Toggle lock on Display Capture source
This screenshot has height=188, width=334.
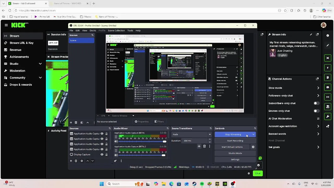click(x=106, y=155)
